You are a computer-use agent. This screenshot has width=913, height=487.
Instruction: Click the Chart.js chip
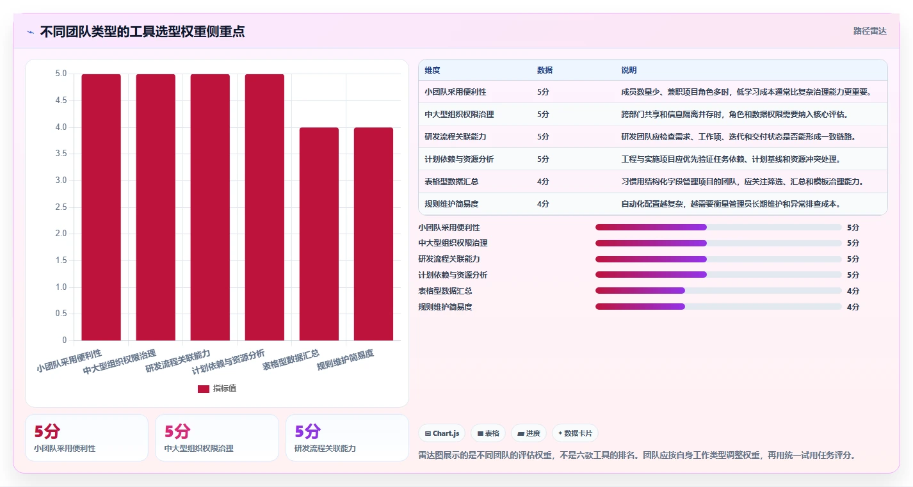click(442, 433)
